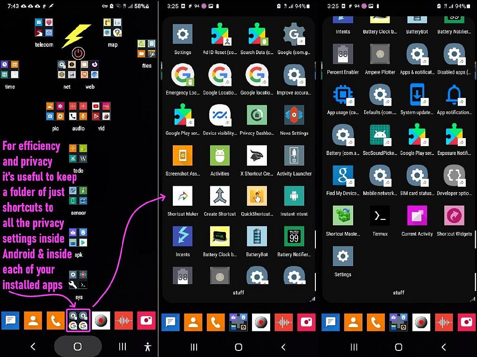Open the apk folder
477x357 pixels.
pos(78,238)
